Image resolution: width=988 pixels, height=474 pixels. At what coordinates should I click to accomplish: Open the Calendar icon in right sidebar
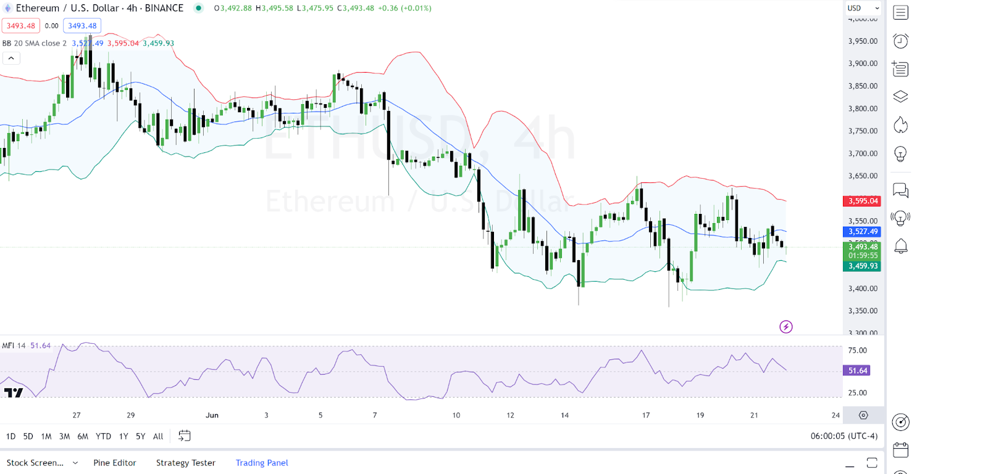coord(900,450)
